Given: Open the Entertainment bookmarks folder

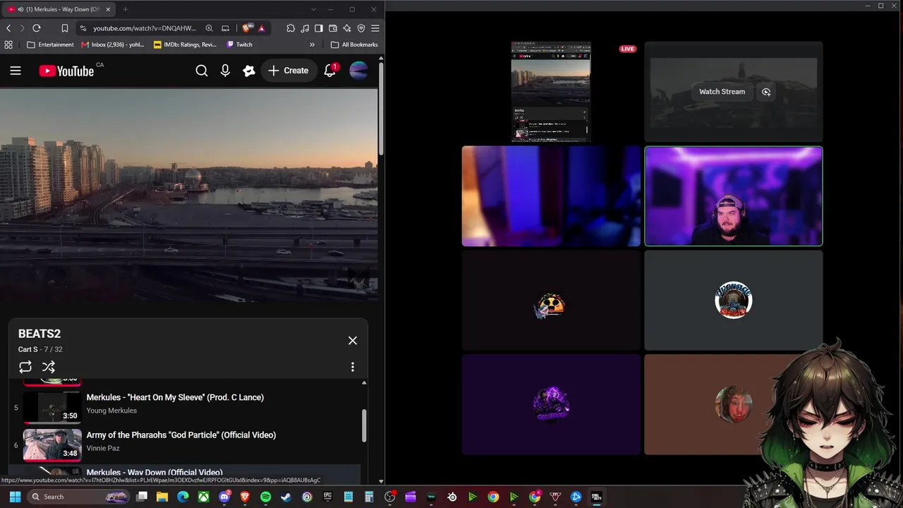Looking at the screenshot, I should (50, 44).
